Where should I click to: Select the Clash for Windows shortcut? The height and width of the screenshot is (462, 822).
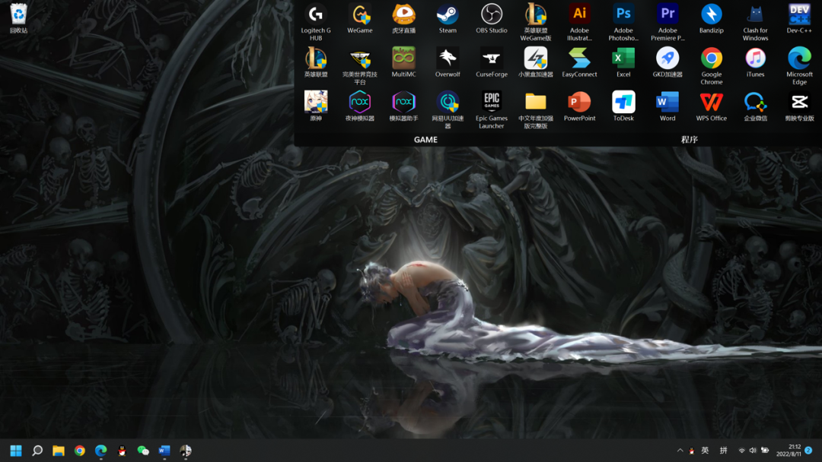(x=755, y=14)
